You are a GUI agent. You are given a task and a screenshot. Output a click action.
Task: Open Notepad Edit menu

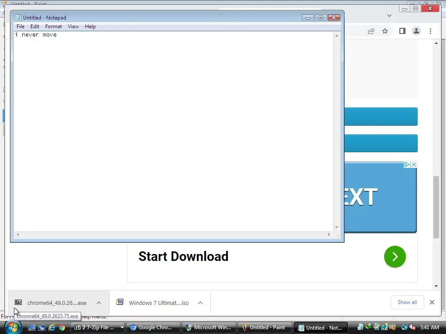click(35, 27)
